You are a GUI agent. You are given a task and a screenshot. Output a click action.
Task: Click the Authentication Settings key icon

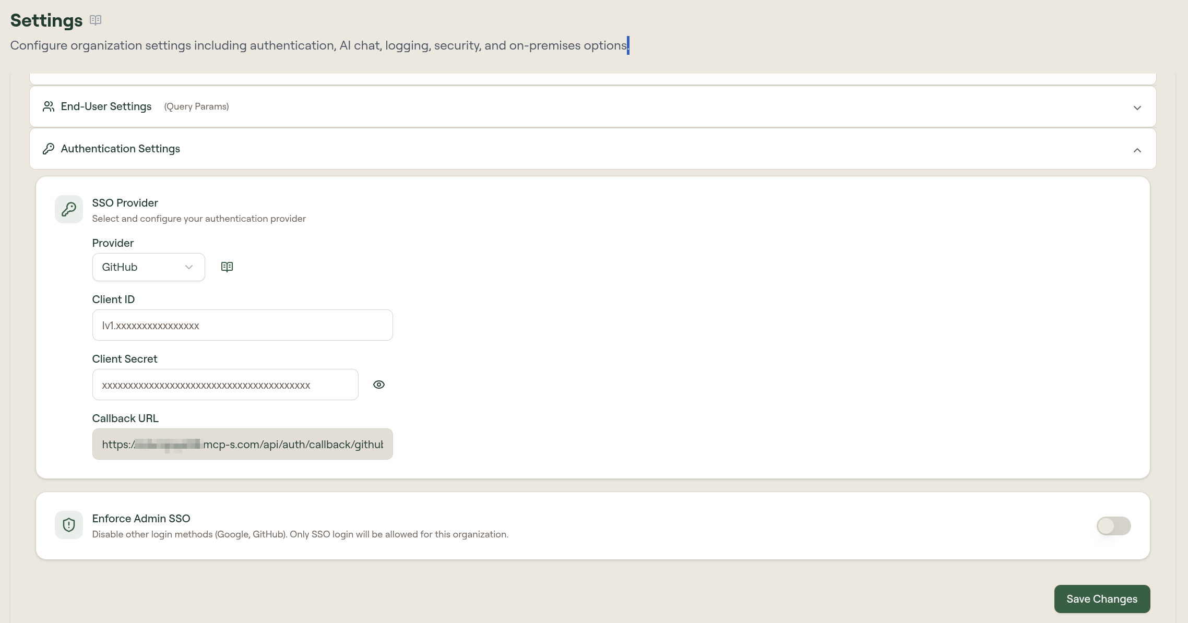point(49,149)
